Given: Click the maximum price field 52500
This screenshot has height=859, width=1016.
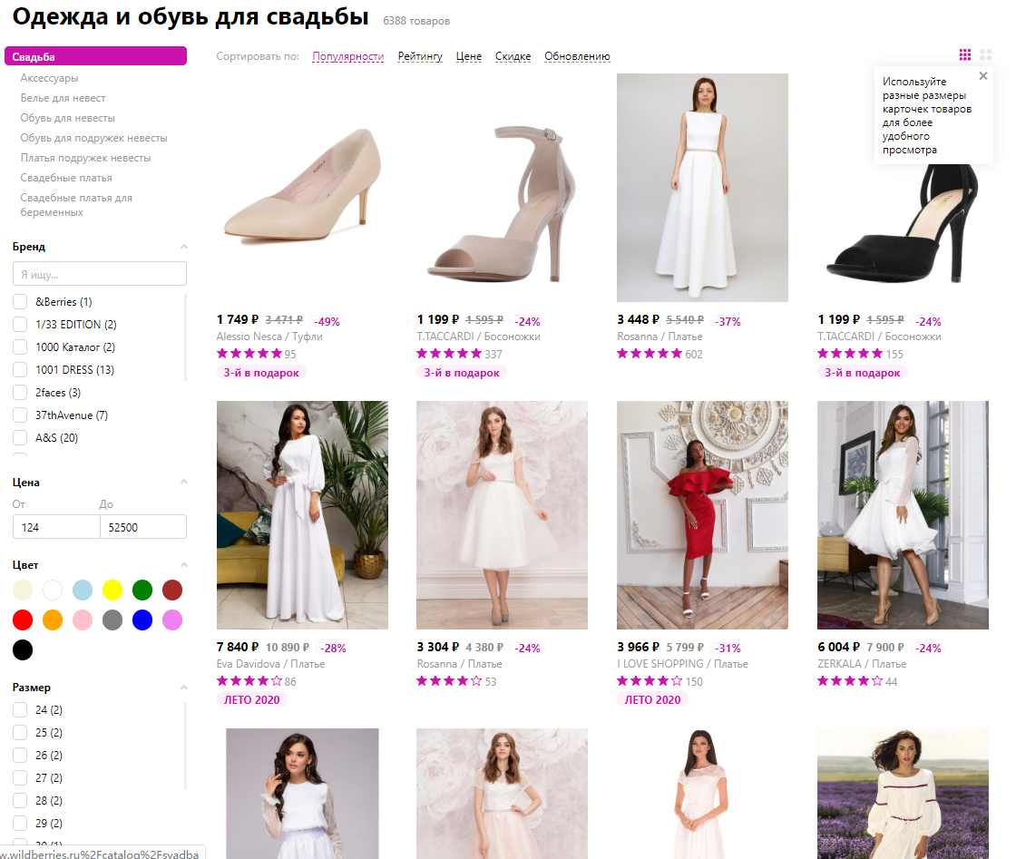Looking at the screenshot, I should coord(143,527).
